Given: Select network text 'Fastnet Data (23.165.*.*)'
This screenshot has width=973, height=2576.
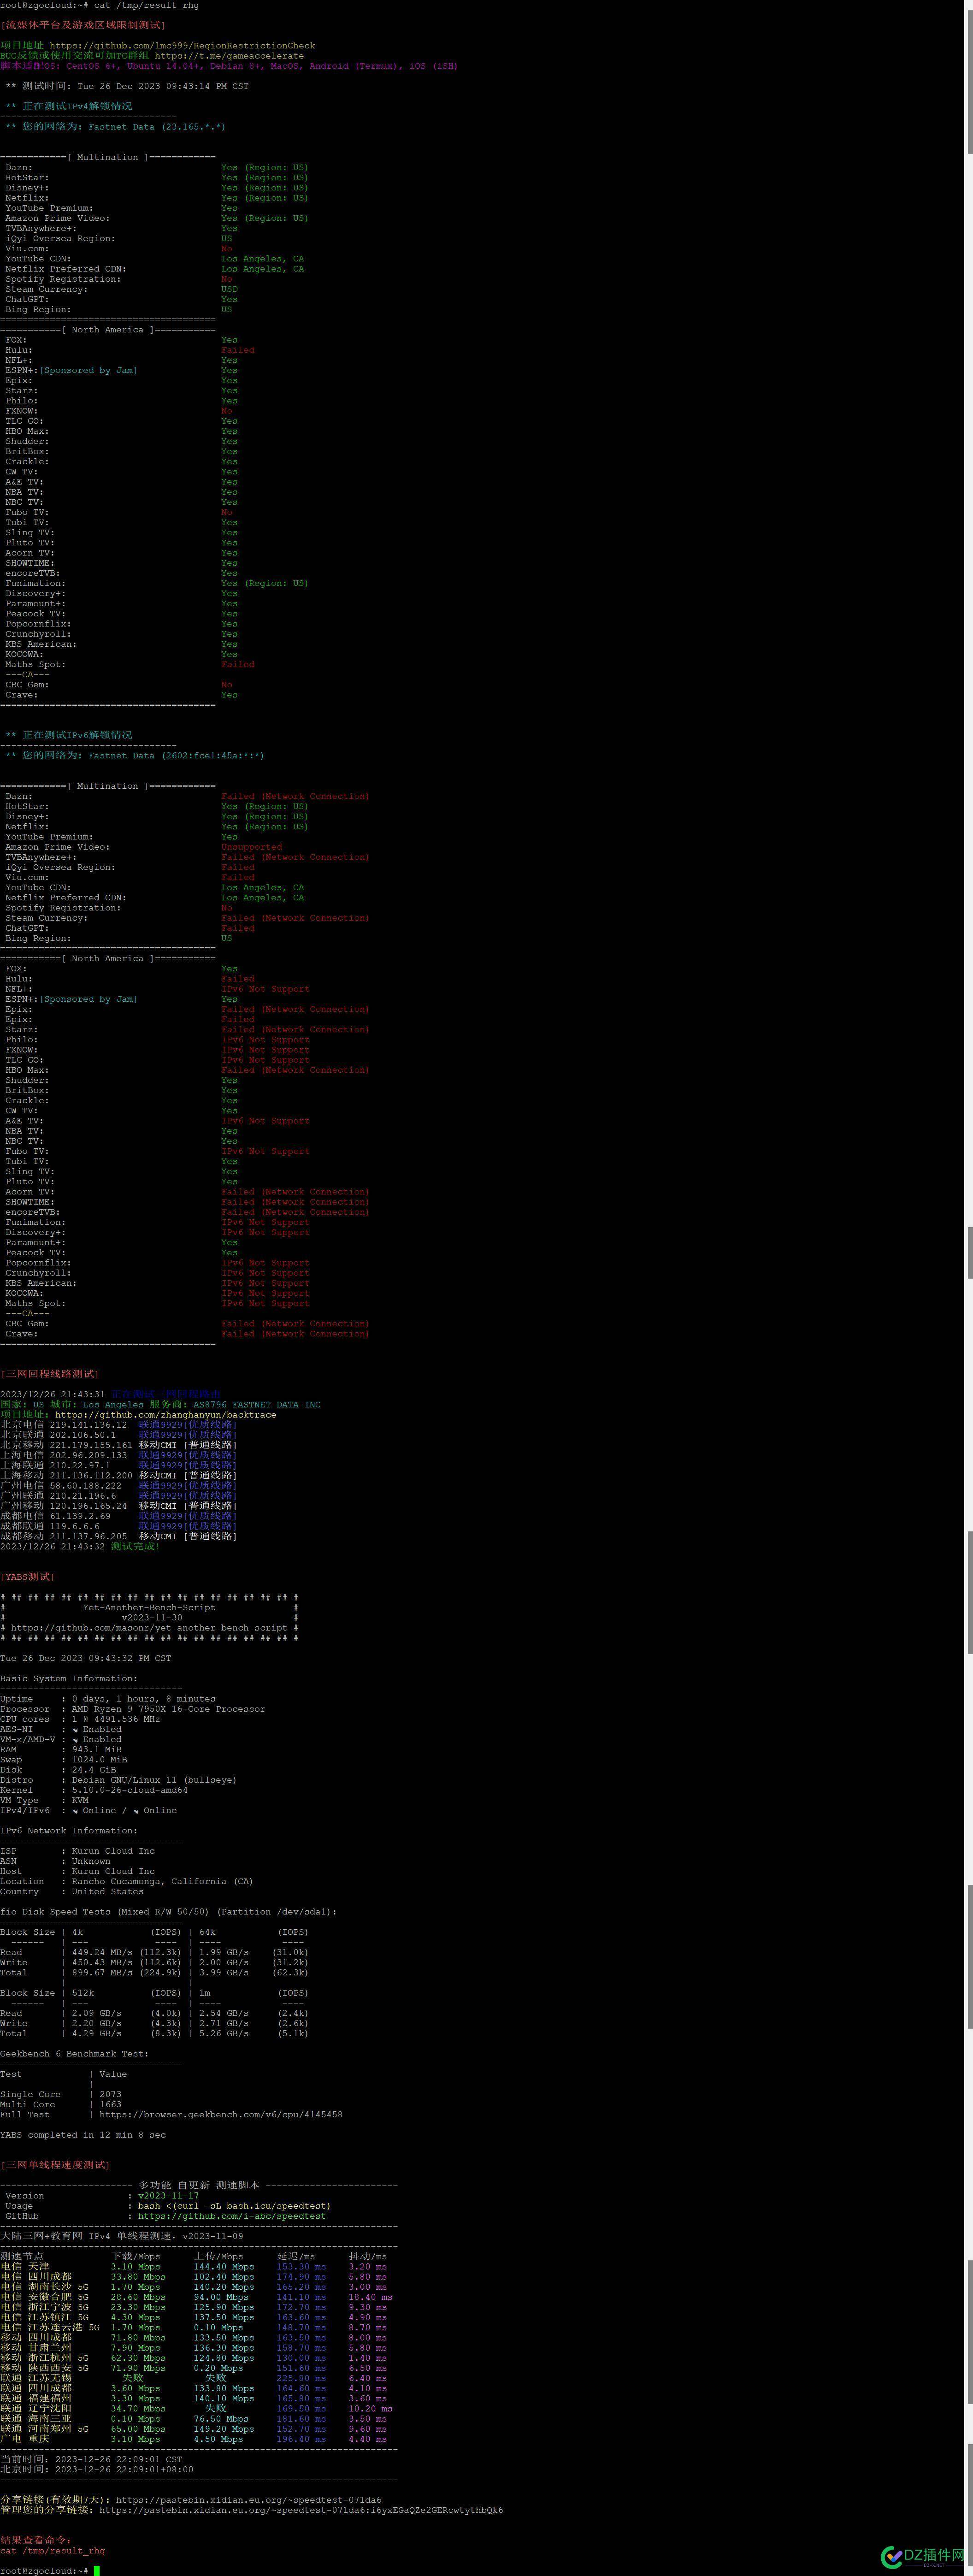Looking at the screenshot, I should 157,127.
